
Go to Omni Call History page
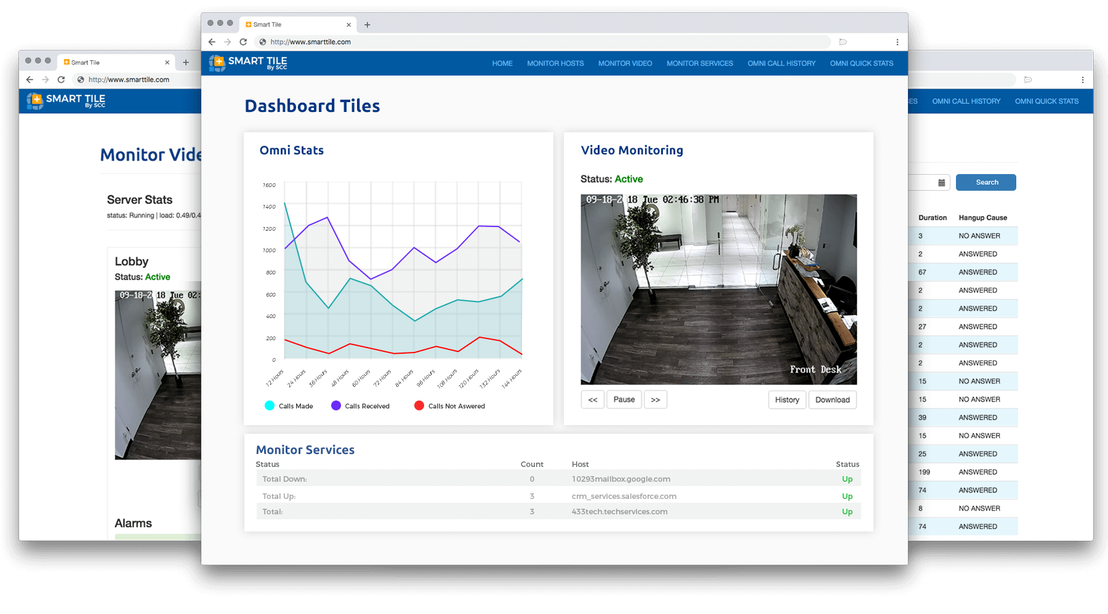781,63
